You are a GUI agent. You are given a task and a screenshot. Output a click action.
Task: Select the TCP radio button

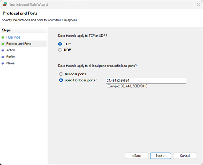point(60,44)
